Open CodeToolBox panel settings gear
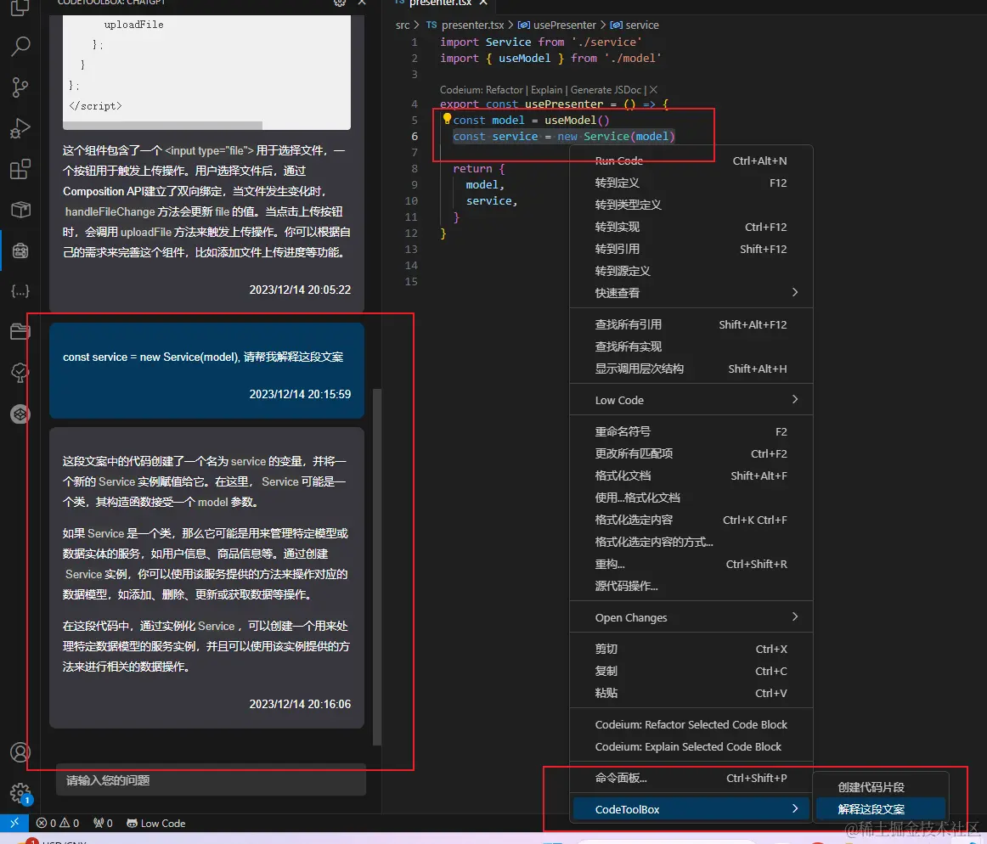987x844 pixels. [340, 3]
